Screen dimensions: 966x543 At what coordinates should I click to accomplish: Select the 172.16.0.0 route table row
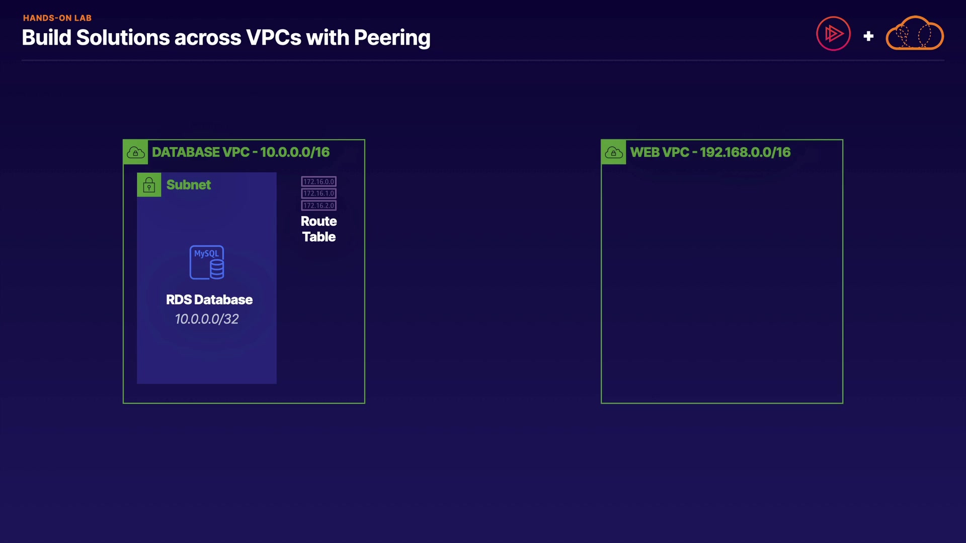(x=318, y=182)
